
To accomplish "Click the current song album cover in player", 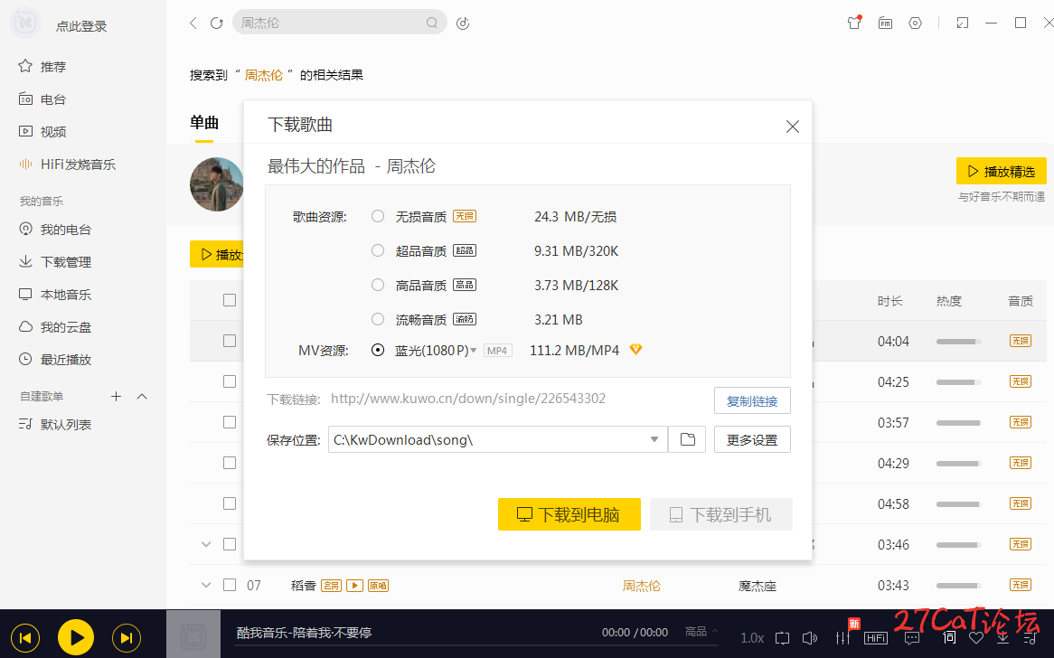I will click(193, 634).
